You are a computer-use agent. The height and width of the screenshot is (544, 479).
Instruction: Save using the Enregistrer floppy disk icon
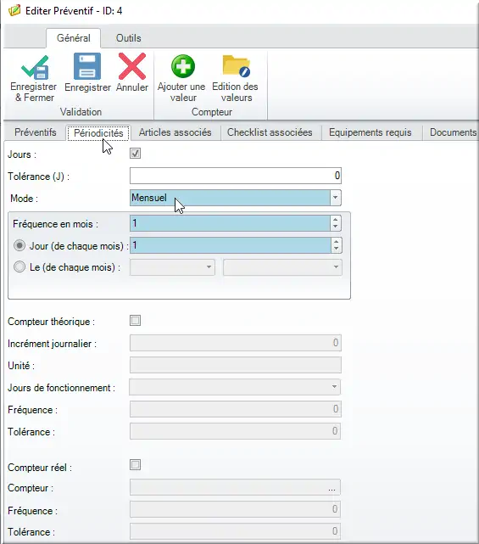[x=87, y=66]
